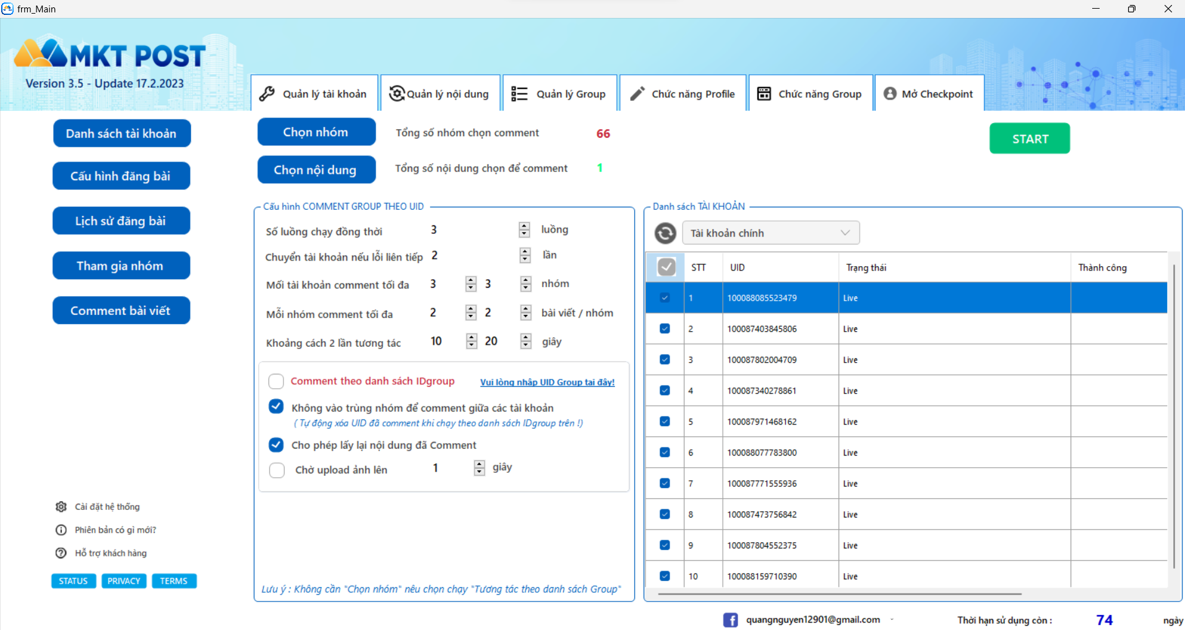Follow the Vui lòng nhập UID Group tại đây link
Screen dimensions: 1185x630
pos(547,382)
